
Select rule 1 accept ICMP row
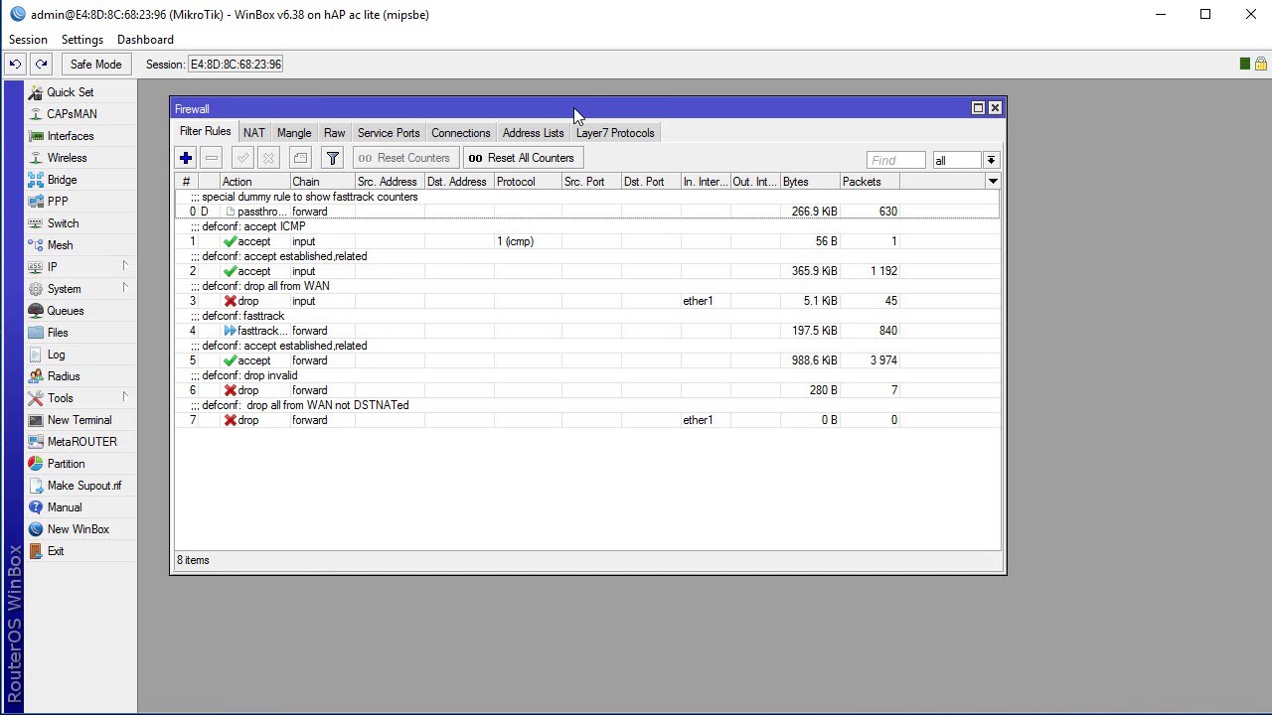[587, 241]
